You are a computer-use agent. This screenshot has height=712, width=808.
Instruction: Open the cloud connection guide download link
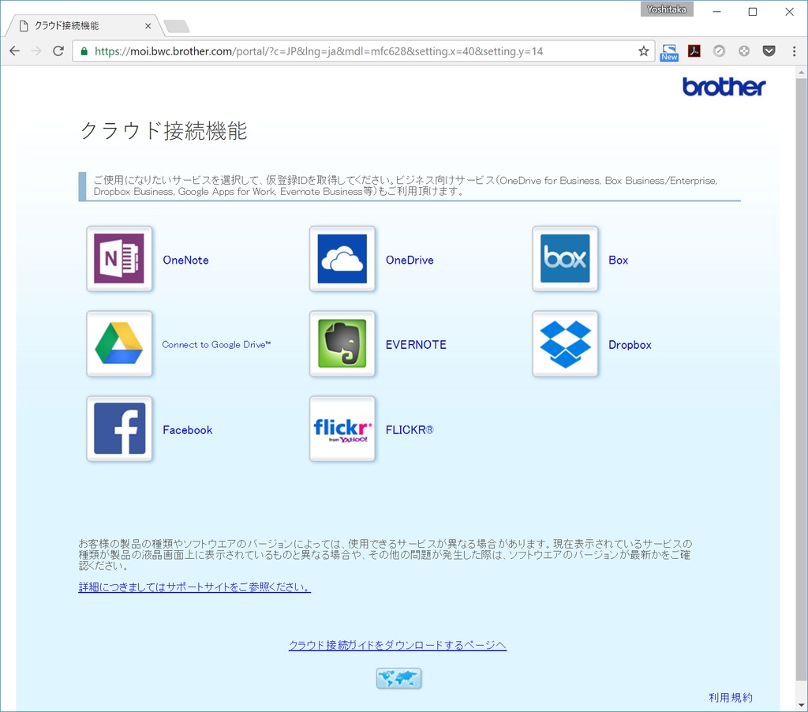pyautogui.click(x=398, y=645)
